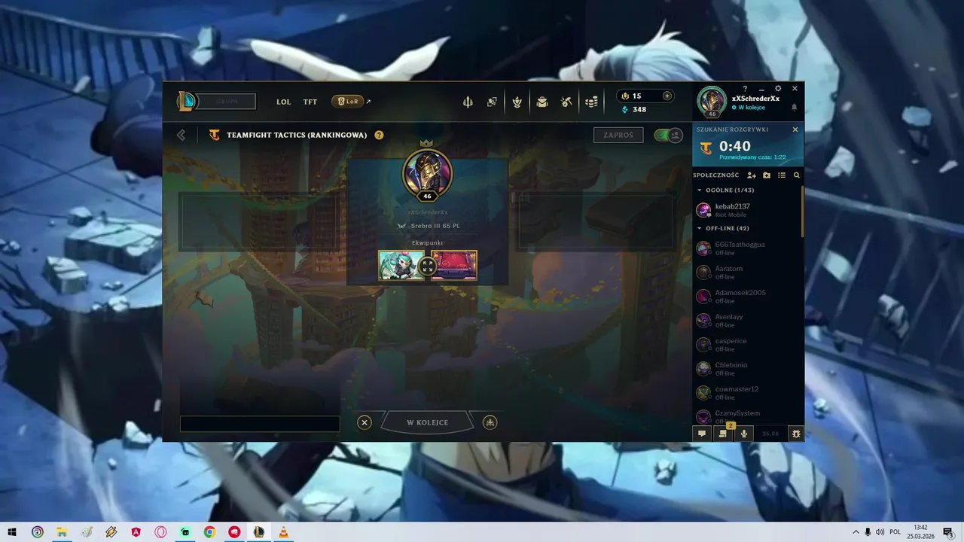Open the store coins icon
Viewport: 964px width, 542px height.
[x=592, y=102]
